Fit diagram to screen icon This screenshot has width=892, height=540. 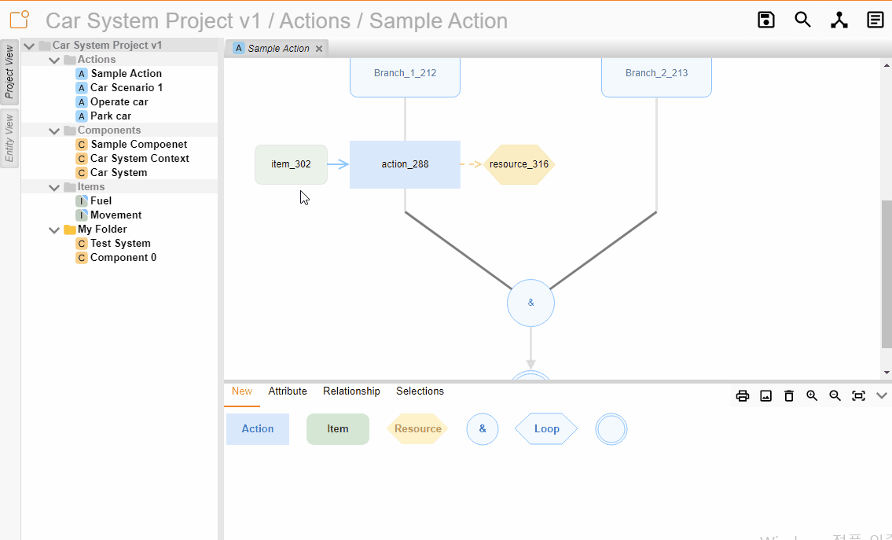click(x=858, y=395)
